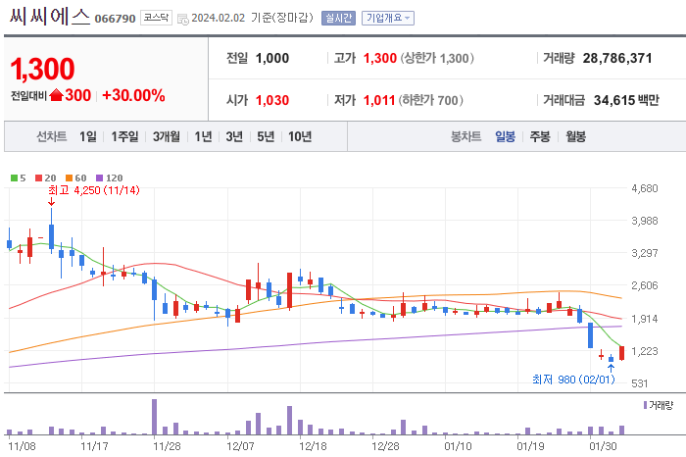Click the current price 1,300
The height and width of the screenshot is (457, 686).
point(42,70)
